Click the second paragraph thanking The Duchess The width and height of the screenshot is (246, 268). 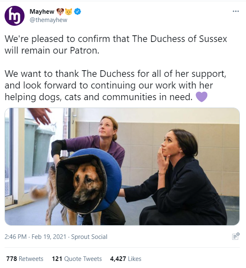point(116,85)
